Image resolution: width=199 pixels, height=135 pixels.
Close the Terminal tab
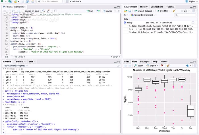pyautogui.click(x=25, y=62)
